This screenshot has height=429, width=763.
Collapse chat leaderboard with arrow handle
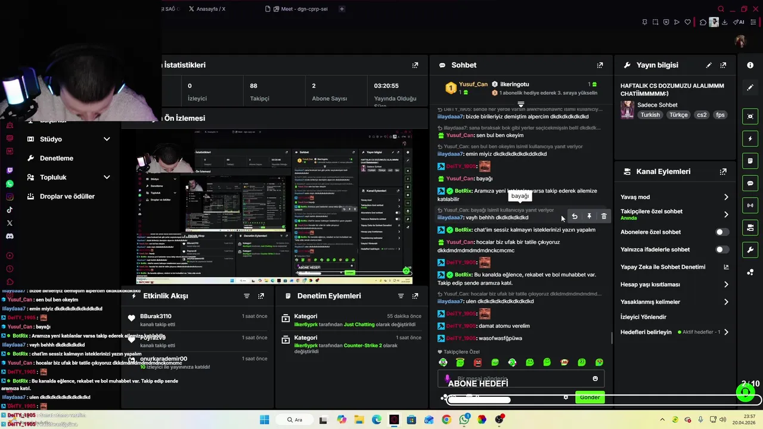click(x=520, y=104)
